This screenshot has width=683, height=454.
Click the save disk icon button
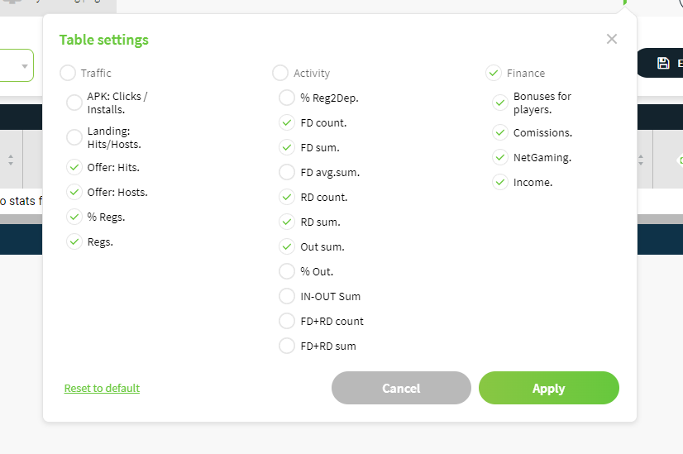(x=663, y=63)
